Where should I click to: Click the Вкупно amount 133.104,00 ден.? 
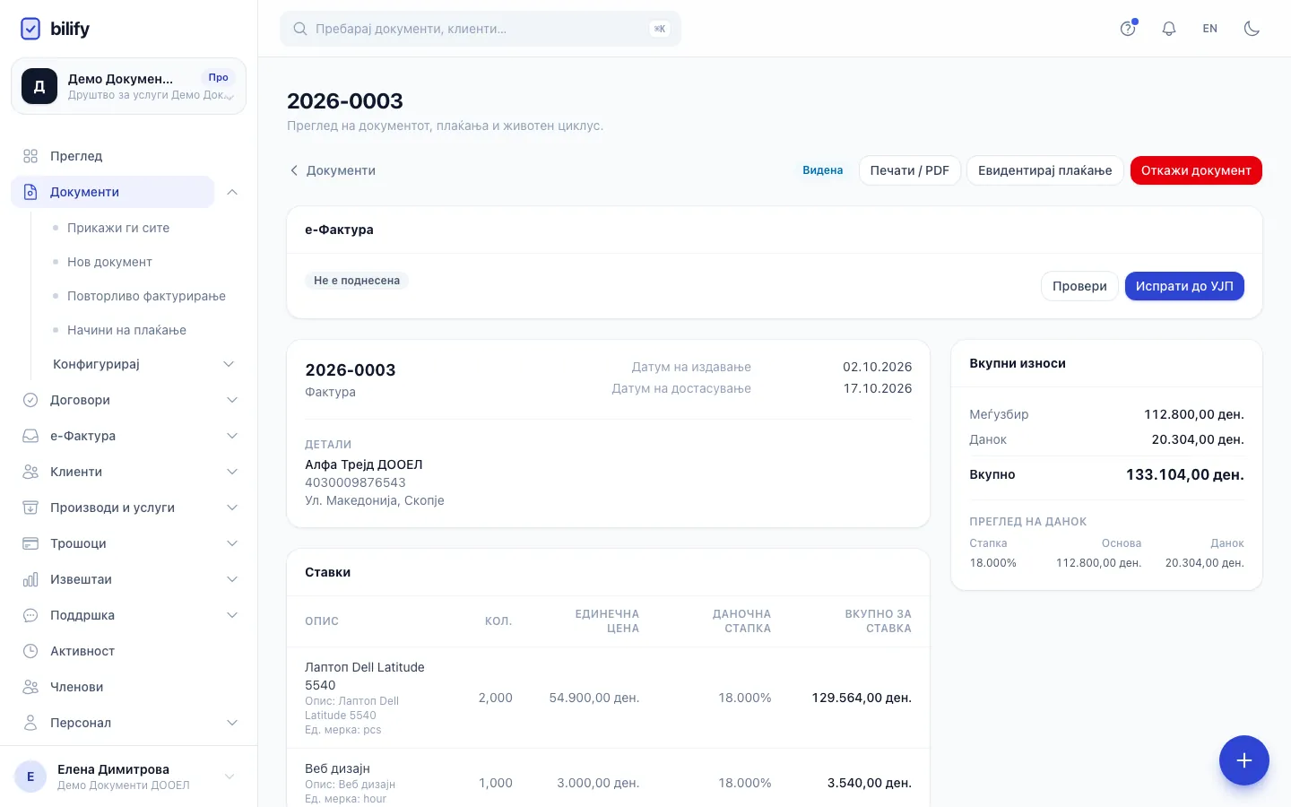point(1185,474)
